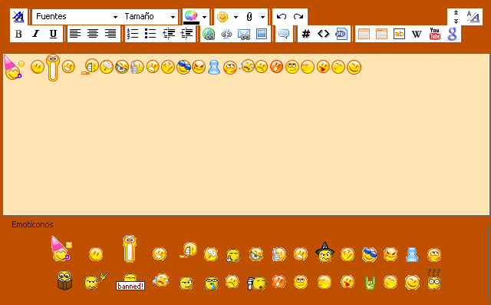Insert a bulleted unordered list
The width and height of the screenshot is (491, 305).
click(150, 34)
